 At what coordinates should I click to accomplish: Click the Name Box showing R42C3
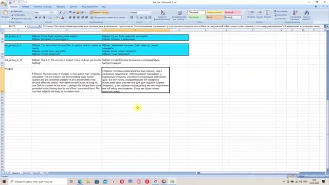[x=12, y=26]
